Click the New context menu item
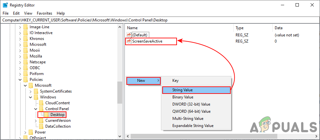 [x=143, y=81]
